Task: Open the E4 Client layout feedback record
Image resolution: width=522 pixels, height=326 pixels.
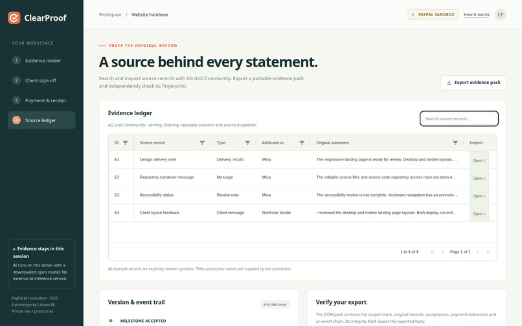Action: [479, 213]
